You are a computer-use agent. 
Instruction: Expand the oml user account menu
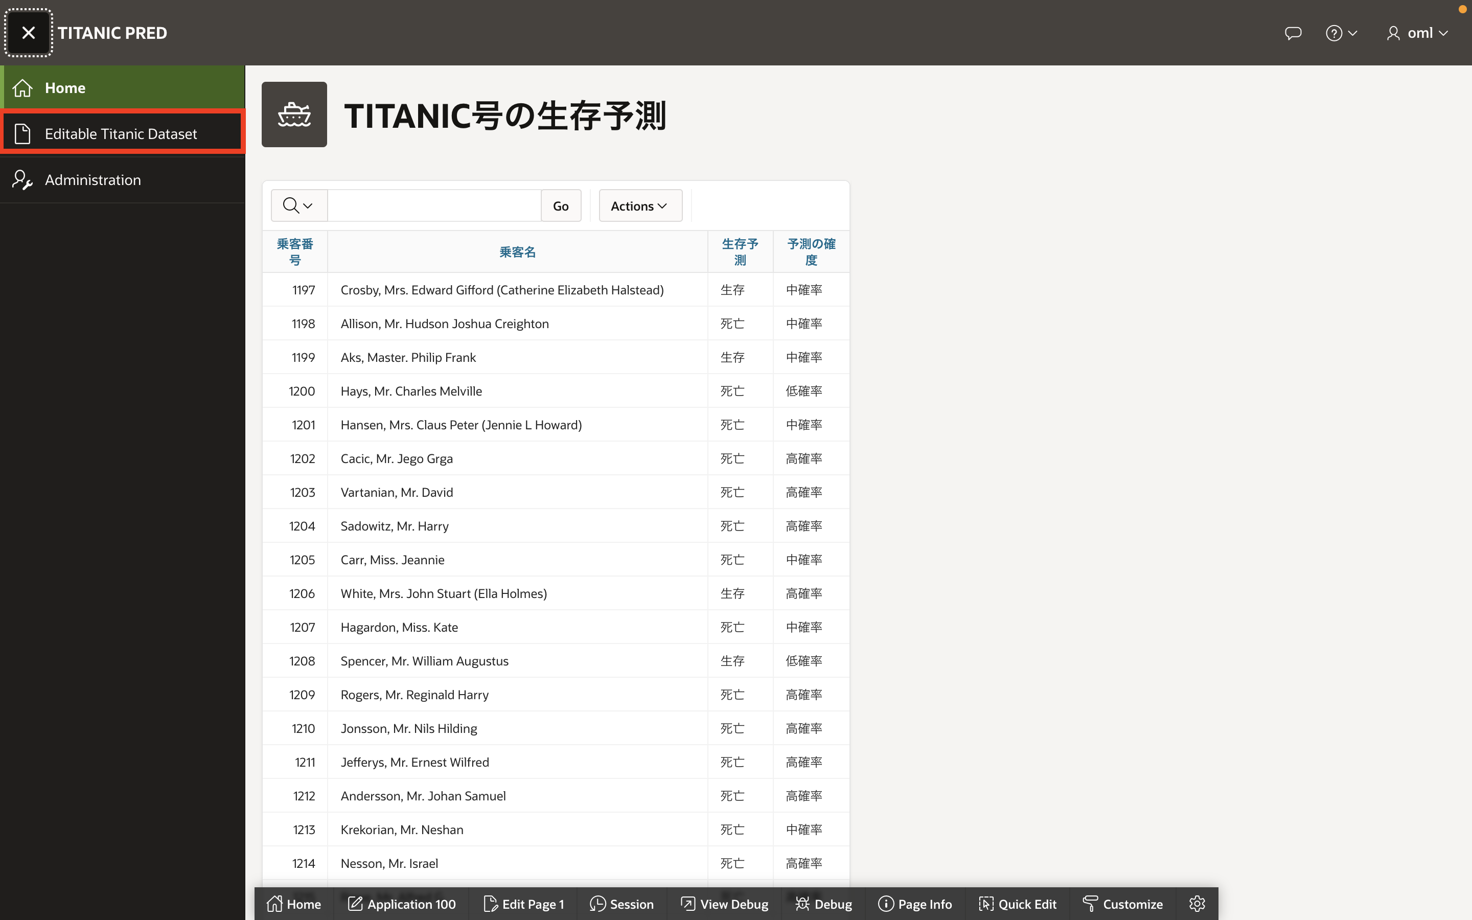point(1417,33)
